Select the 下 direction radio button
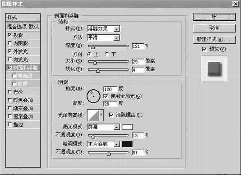 tap(107, 54)
